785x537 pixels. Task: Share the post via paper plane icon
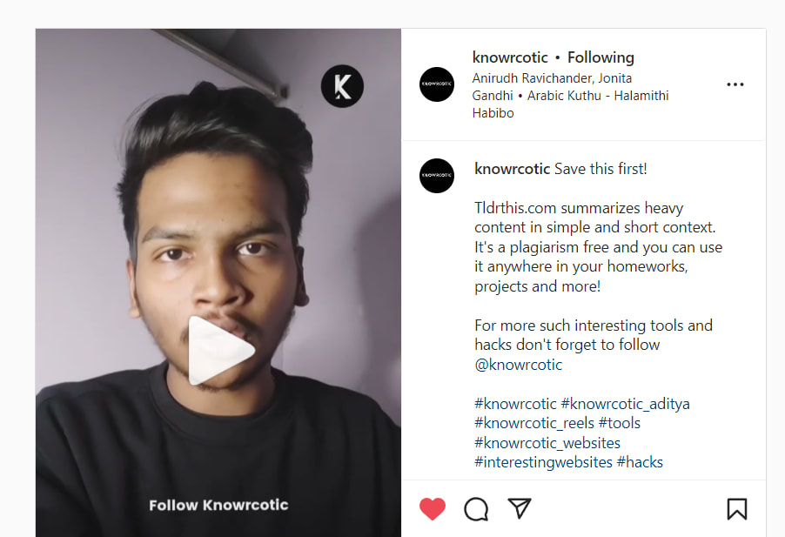coord(520,508)
